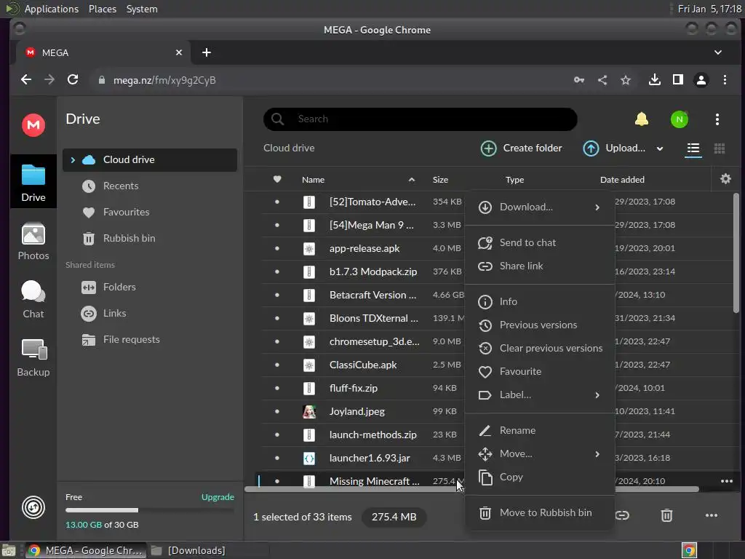Open the Chat section icon
This screenshot has height=559, width=745.
click(x=33, y=299)
